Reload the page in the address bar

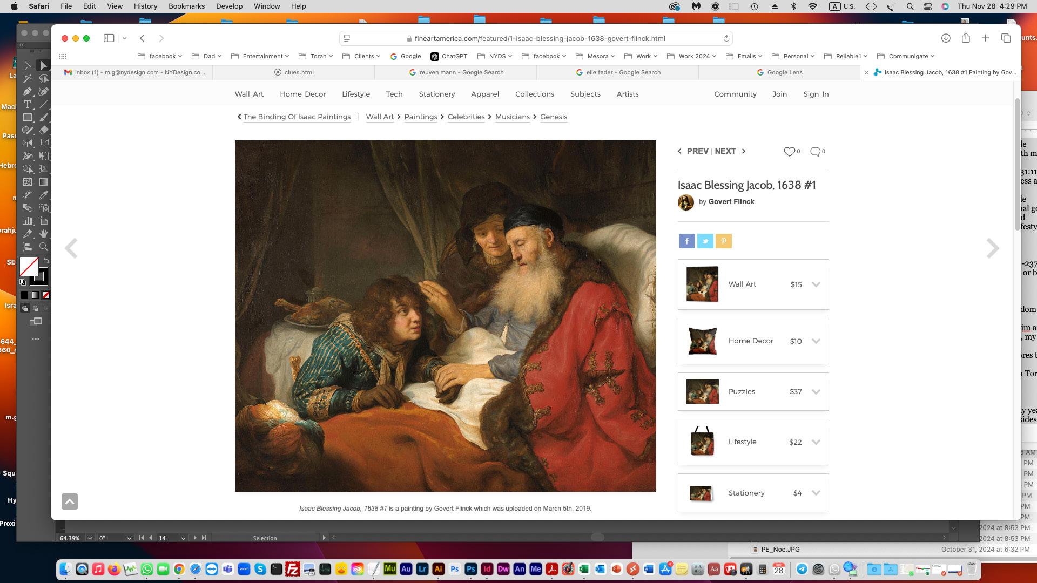(726, 38)
